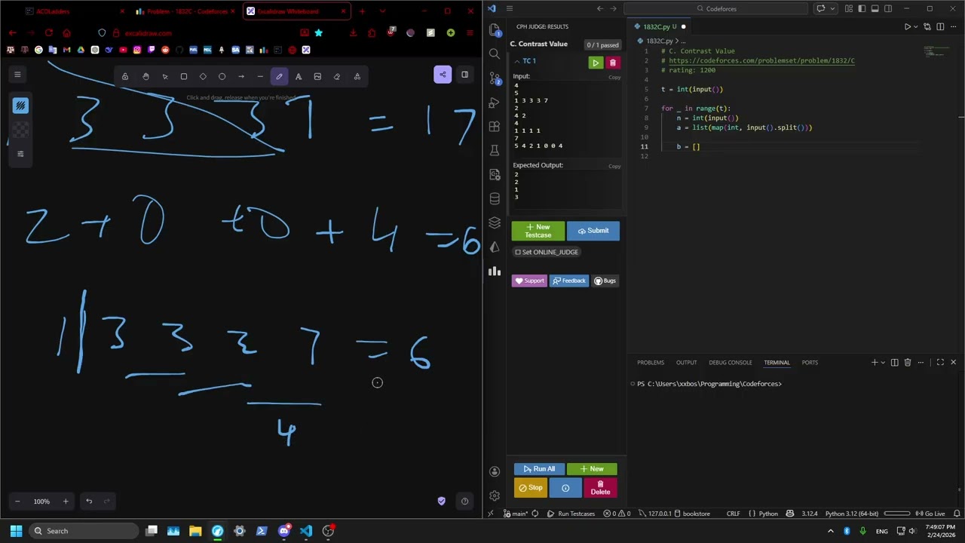965x543 pixels.
Task: Open the VS Code Run and Debug view
Action: coord(495,102)
